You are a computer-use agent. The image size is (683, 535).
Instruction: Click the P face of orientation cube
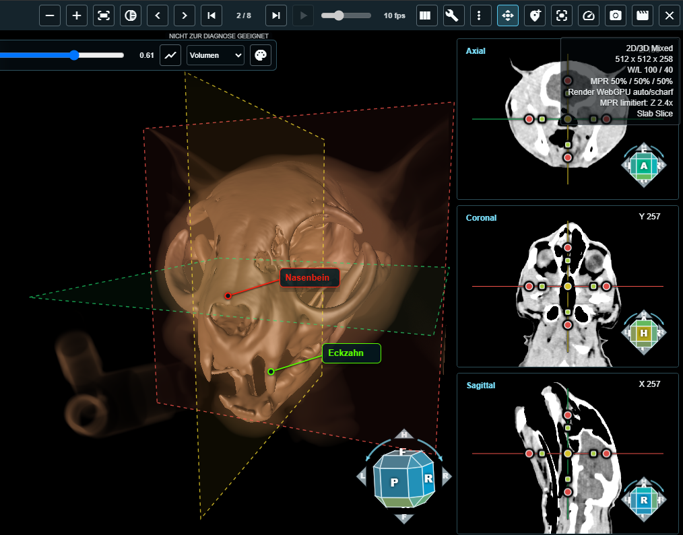click(x=393, y=482)
